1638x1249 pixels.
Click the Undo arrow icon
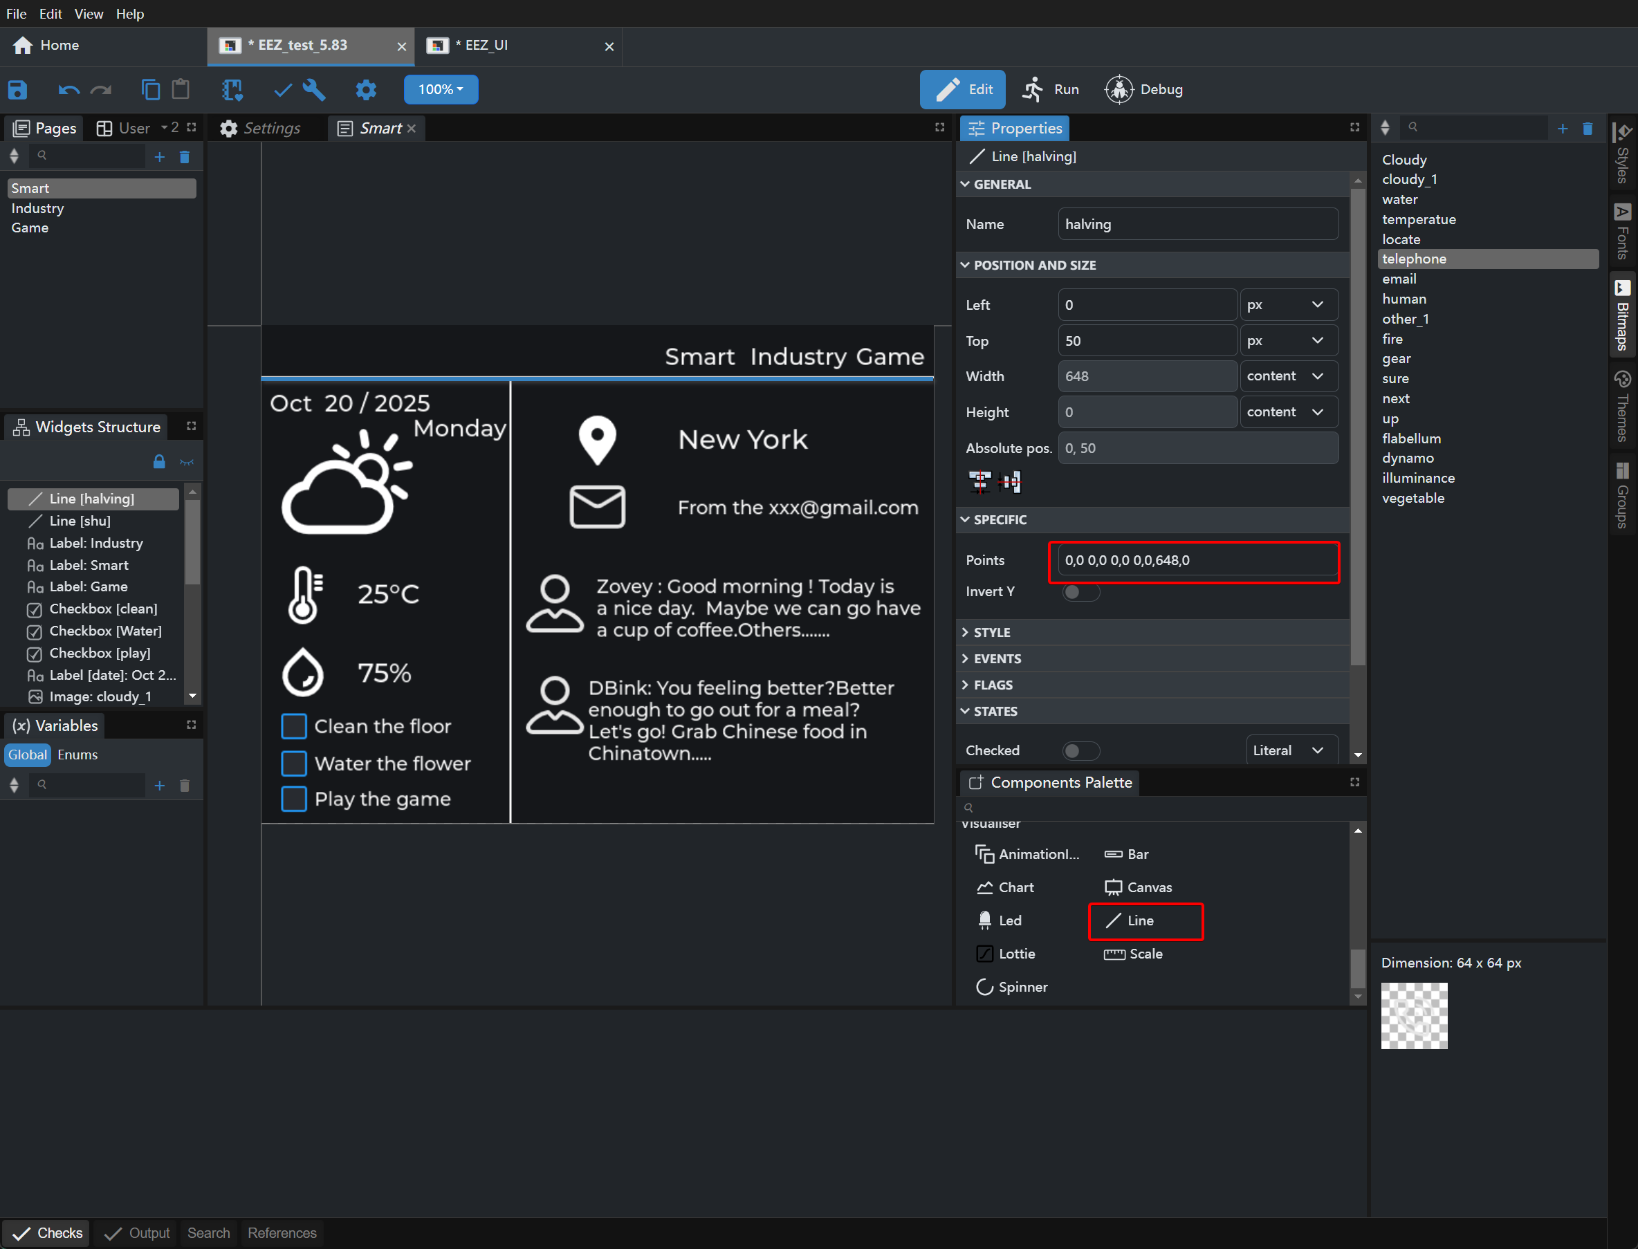tap(68, 90)
